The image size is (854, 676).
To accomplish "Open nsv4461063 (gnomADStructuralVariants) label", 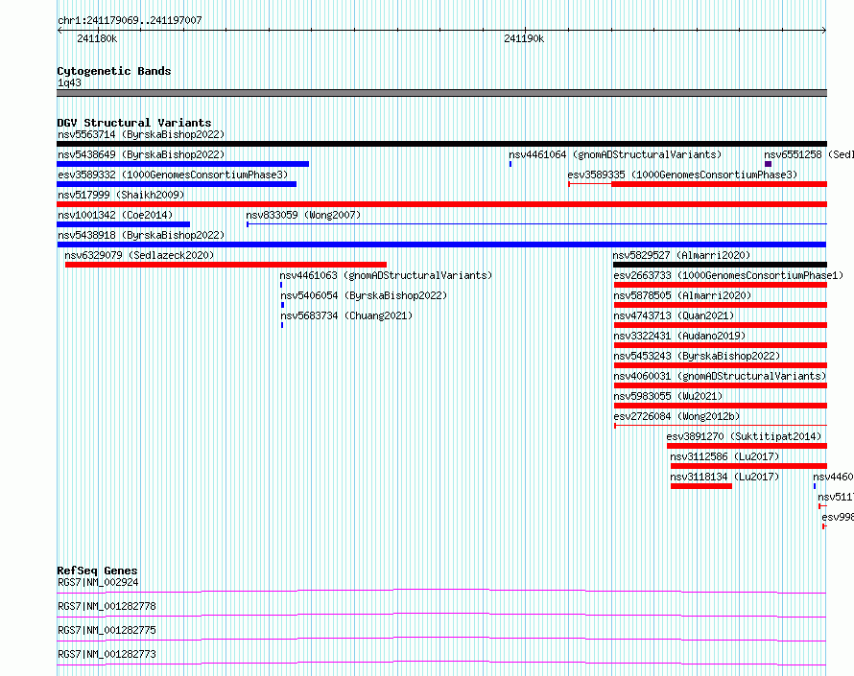I will pyautogui.click(x=386, y=275).
